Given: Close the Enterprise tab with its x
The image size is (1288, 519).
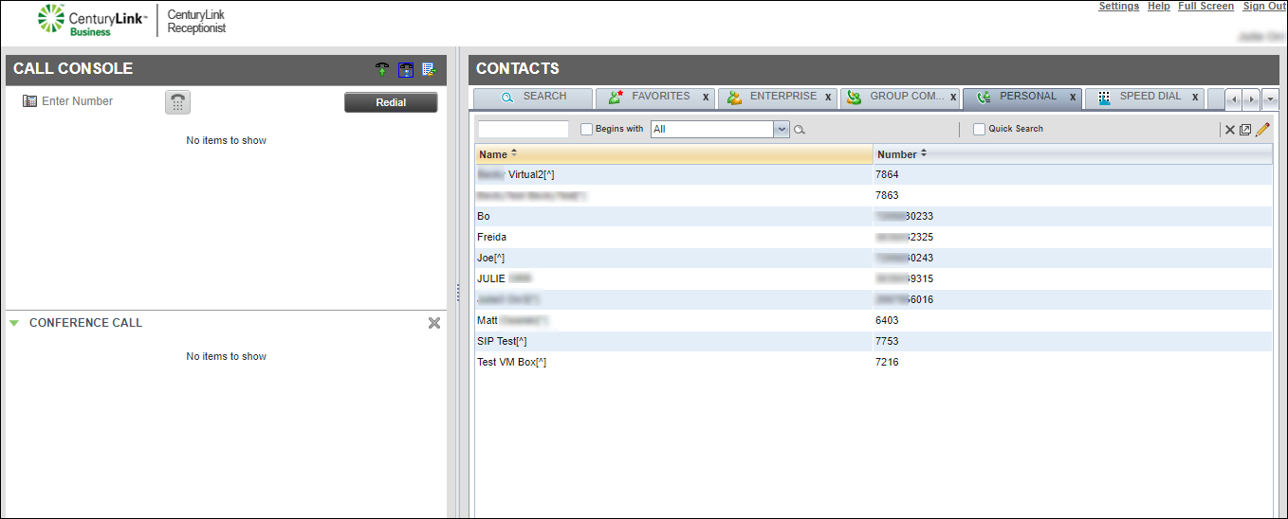Looking at the screenshot, I should (828, 98).
